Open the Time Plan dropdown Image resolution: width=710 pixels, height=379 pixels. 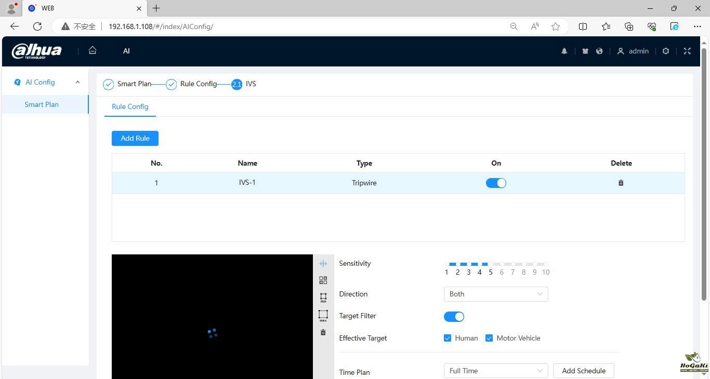[495, 371]
